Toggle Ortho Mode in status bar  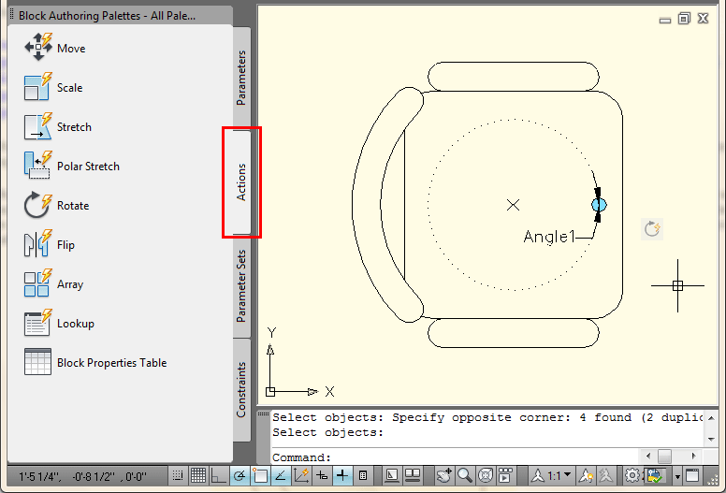(217, 475)
